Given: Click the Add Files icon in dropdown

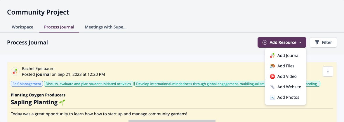Looking at the screenshot, I should 272,66.
